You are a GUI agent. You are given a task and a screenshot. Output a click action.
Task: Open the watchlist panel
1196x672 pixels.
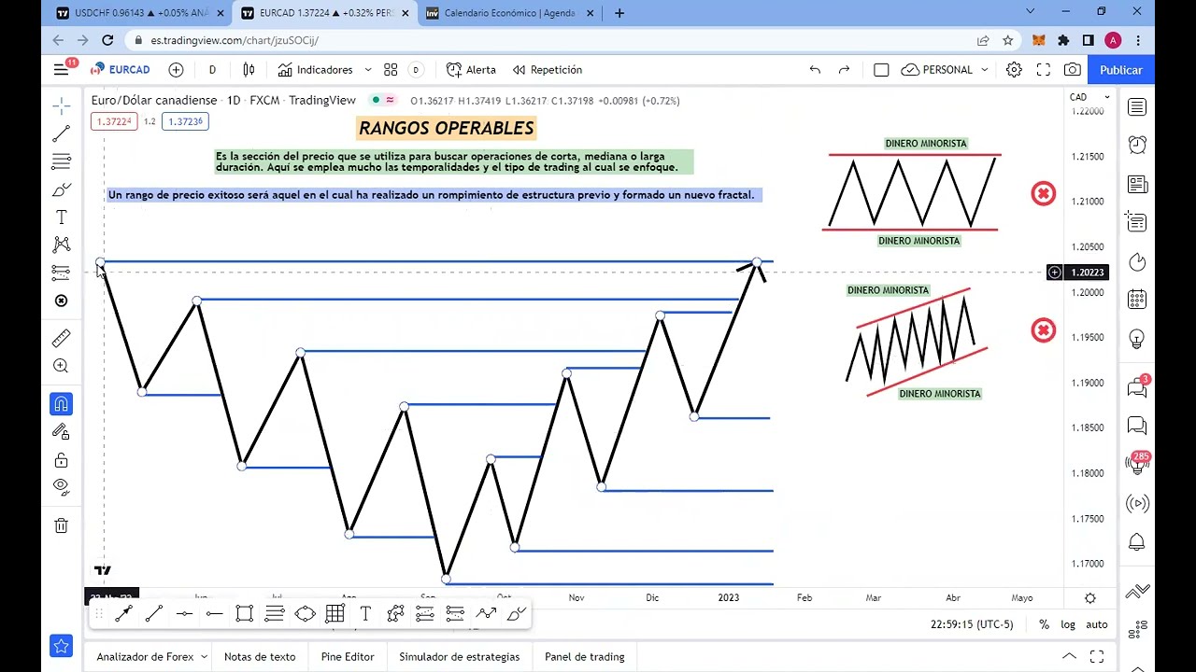(1137, 107)
